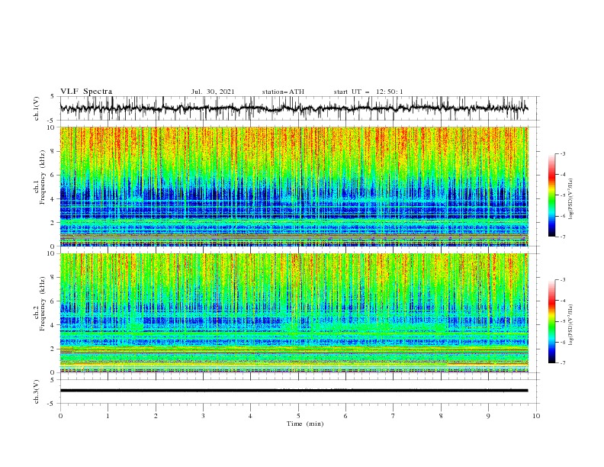Click the ch.1 'Frequency (kHz)' axis label
The height and width of the screenshot is (467, 604).
pyautogui.click(x=42, y=177)
